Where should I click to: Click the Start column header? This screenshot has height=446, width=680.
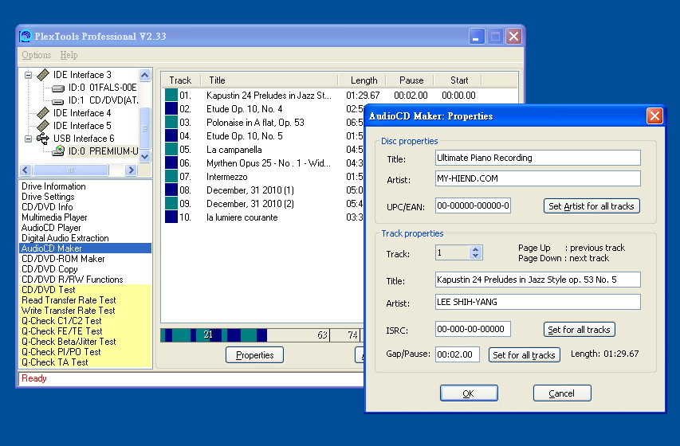coord(459,80)
